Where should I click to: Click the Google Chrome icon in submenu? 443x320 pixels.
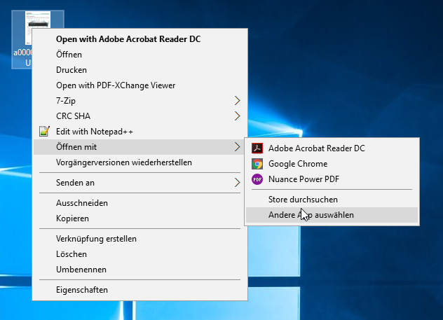[257, 164]
